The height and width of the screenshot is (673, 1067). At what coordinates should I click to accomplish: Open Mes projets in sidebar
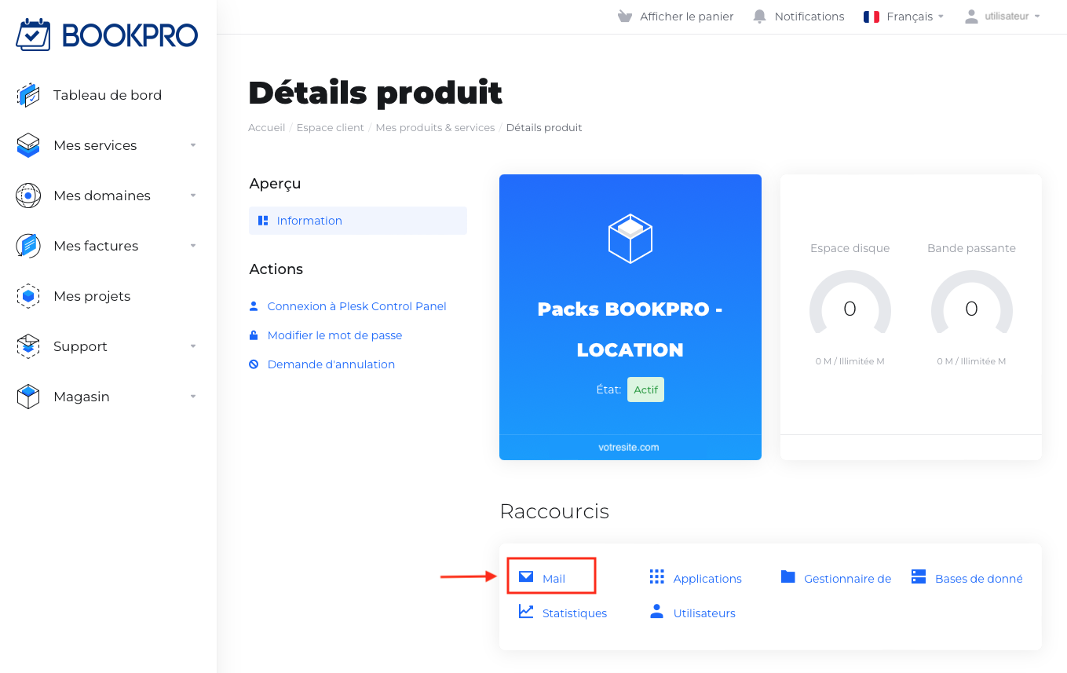[x=92, y=296]
